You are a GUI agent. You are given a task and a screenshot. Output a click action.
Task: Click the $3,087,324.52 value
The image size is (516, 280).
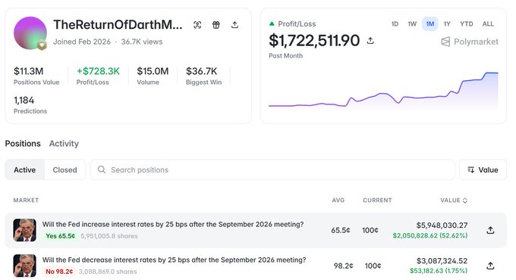pyautogui.click(x=442, y=260)
